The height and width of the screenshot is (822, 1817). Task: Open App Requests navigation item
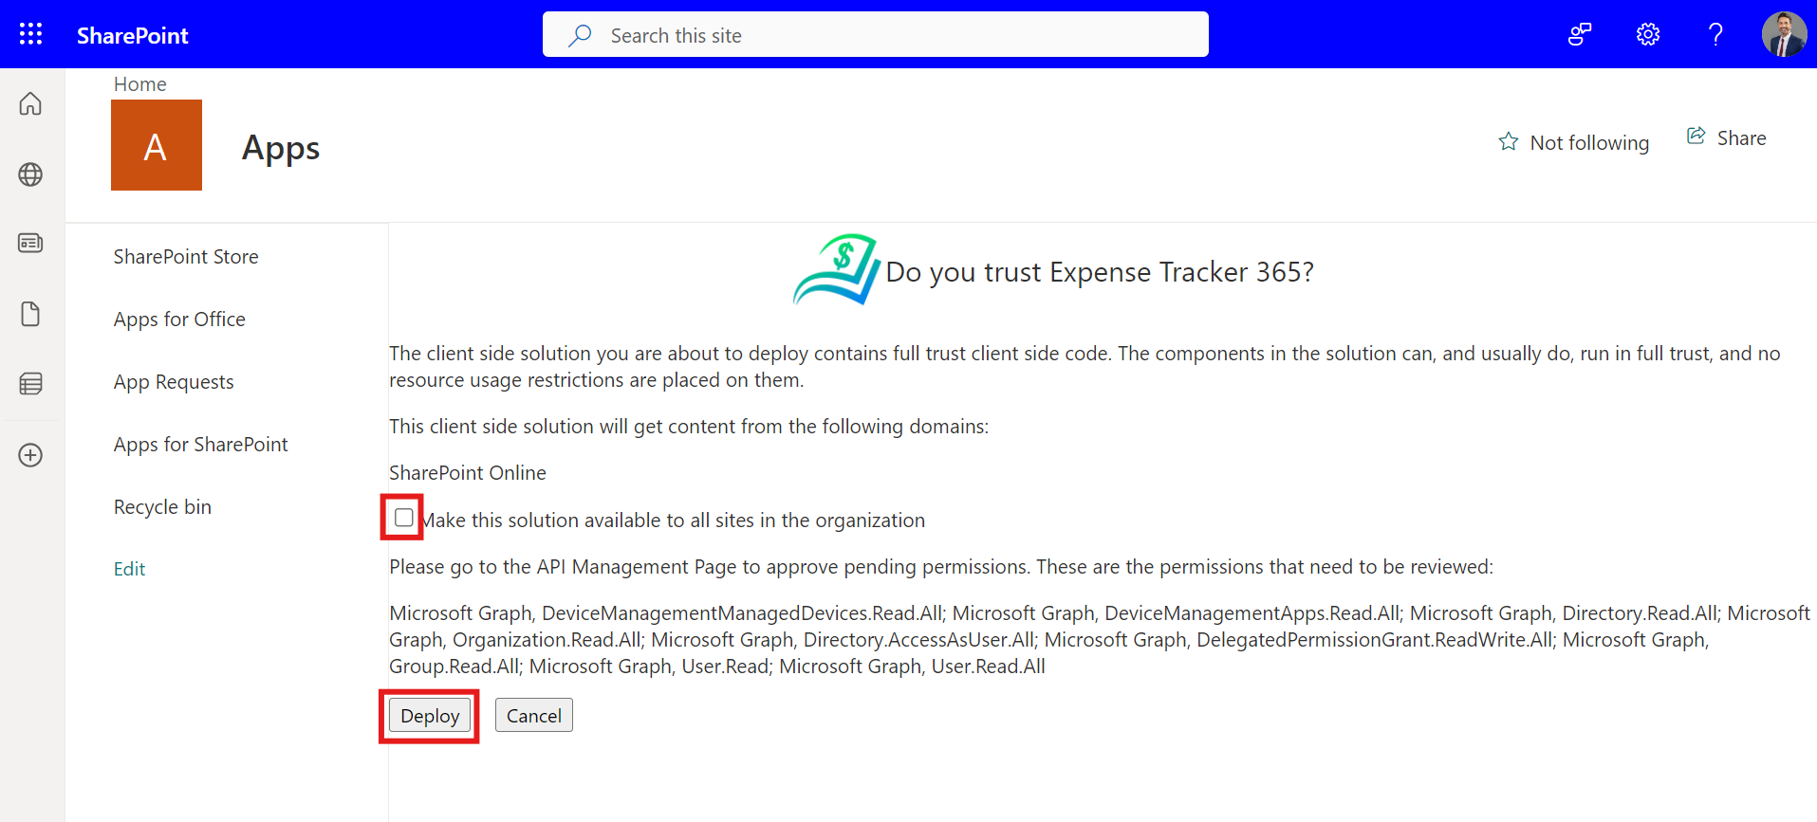[174, 382]
